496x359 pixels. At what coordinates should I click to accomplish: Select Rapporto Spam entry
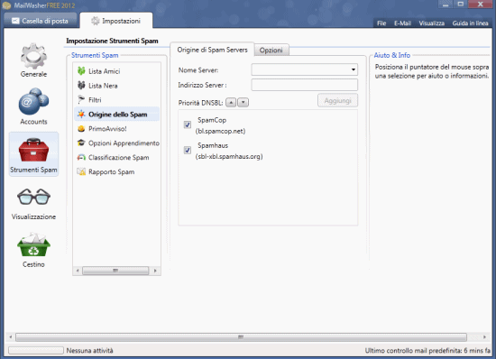[116, 171]
